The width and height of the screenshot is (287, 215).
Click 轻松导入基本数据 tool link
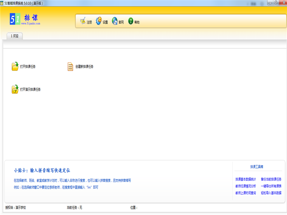point(271,193)
